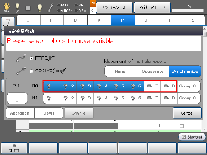Tap the large yellow light bulb icon
The image size is (207, 155).
(40, 8)
